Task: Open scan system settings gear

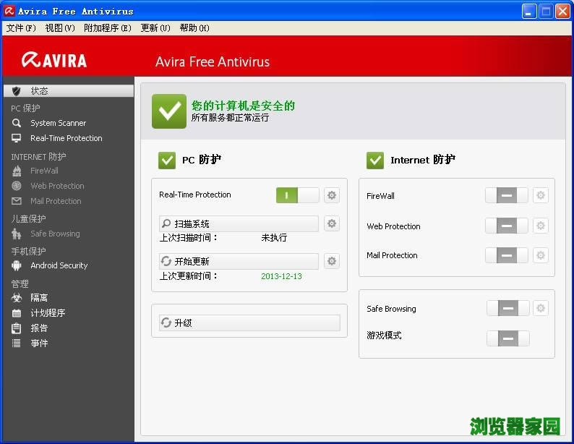Action: point(332,223)
